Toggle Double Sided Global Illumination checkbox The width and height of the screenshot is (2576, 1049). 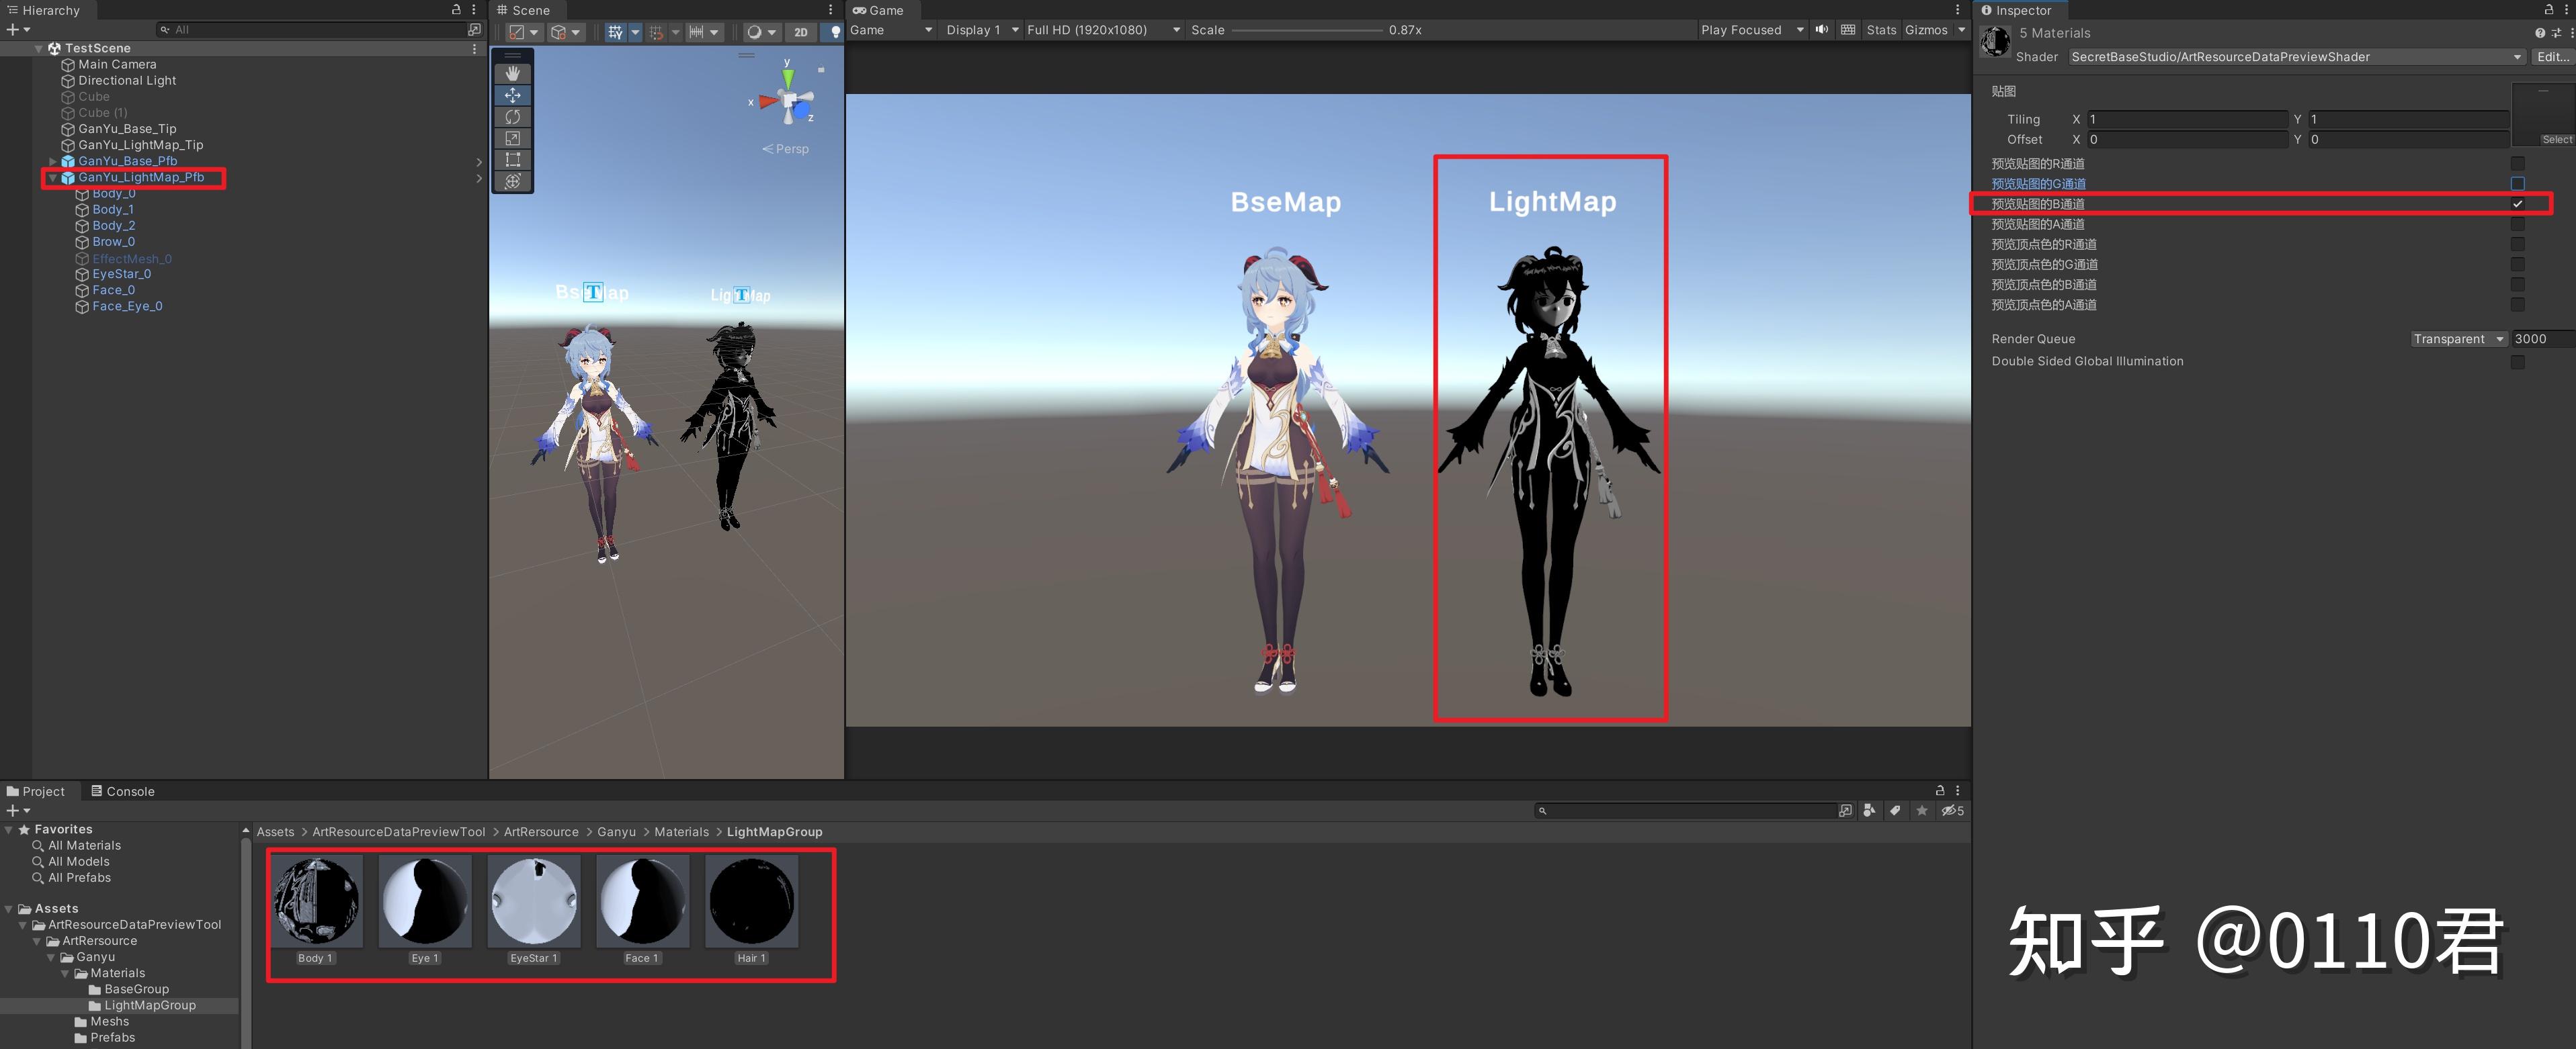2518,362
